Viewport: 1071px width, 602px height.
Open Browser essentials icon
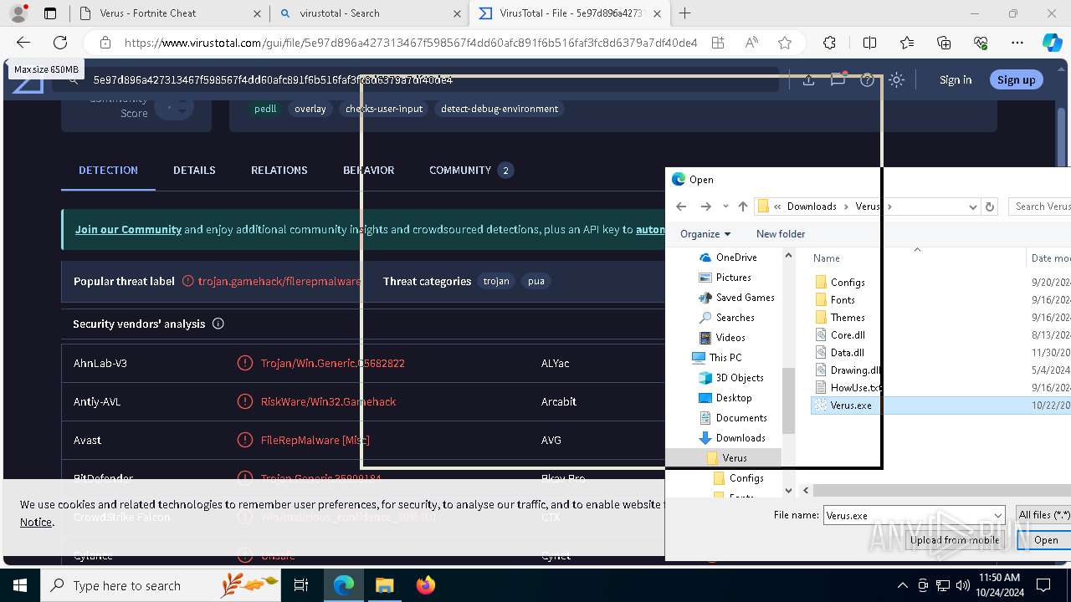(x=981, y=43)
